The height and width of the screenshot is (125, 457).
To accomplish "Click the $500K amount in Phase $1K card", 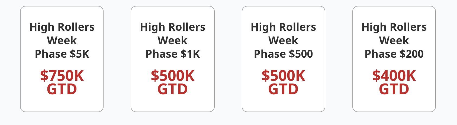I will pyautogui.click(x=173, y=76).
